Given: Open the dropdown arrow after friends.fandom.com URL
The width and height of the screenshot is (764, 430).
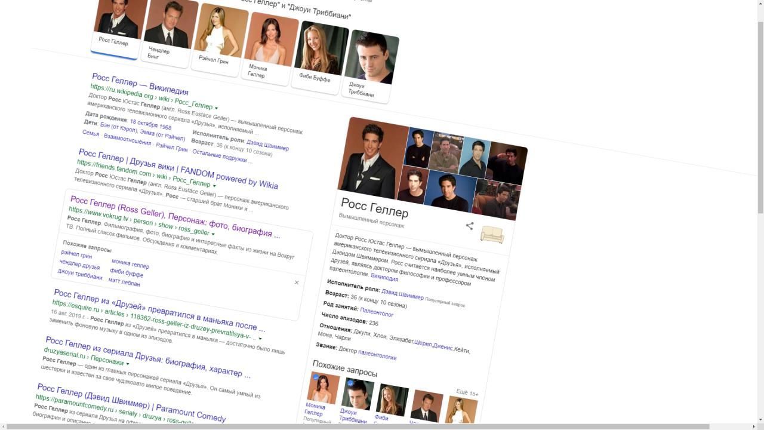Looking at the screenshot, I should (214, 186).
